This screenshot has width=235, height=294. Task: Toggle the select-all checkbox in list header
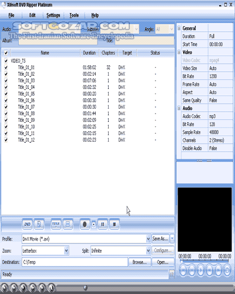tap(6, 53)
